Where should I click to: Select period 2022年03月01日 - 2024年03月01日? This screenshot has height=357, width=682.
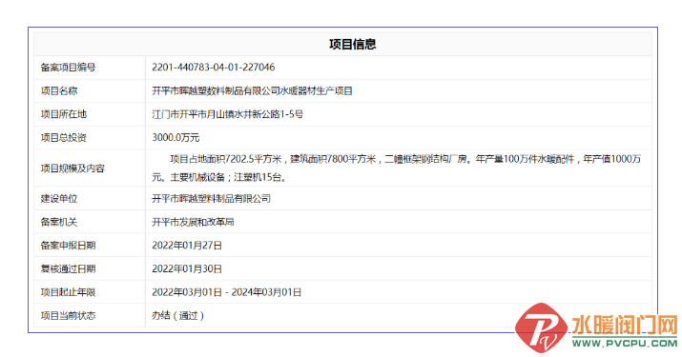(x=227, y=292)
